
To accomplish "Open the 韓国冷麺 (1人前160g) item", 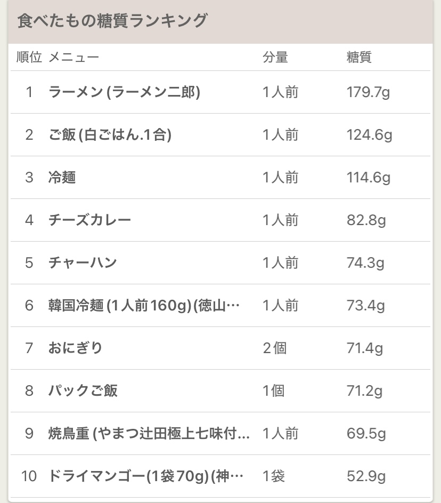I will [x=144, y=306].
